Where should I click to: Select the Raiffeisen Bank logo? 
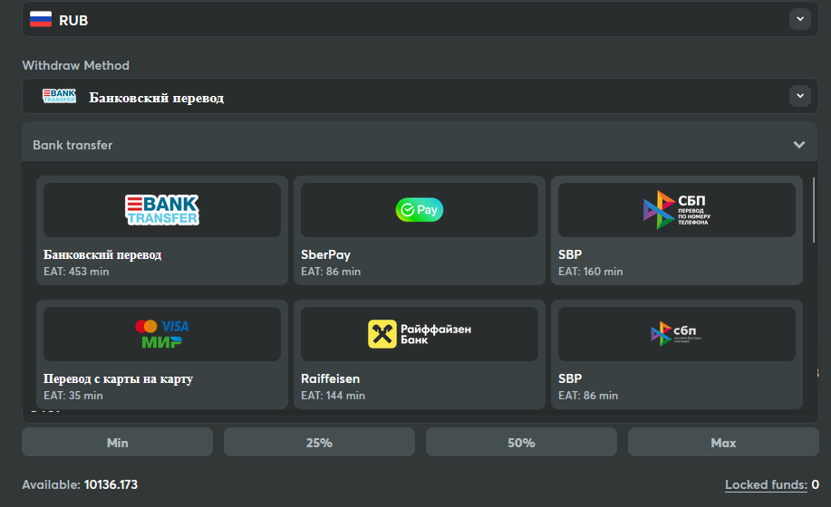[x=420, y=334]
